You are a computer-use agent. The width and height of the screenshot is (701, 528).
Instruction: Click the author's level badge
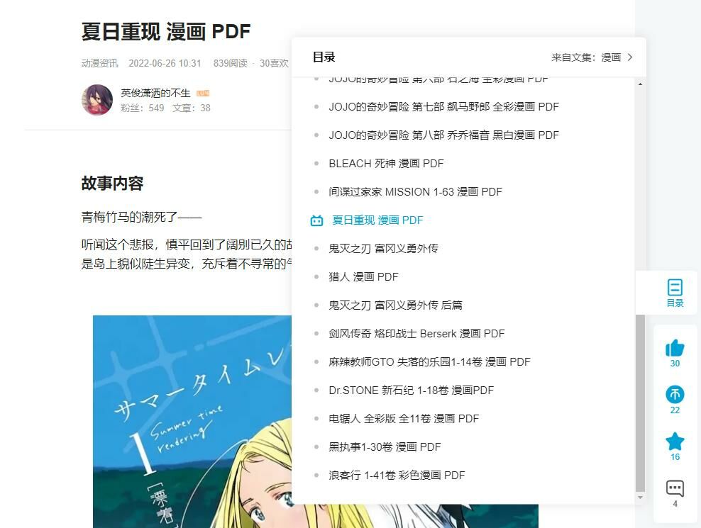[202, 94]
